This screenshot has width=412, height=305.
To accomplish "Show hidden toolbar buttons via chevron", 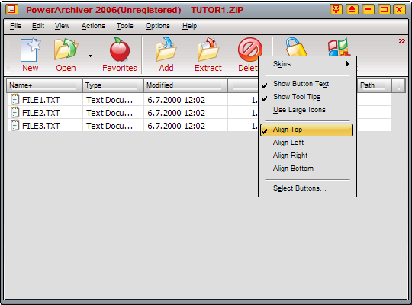I will coord(401,40).
